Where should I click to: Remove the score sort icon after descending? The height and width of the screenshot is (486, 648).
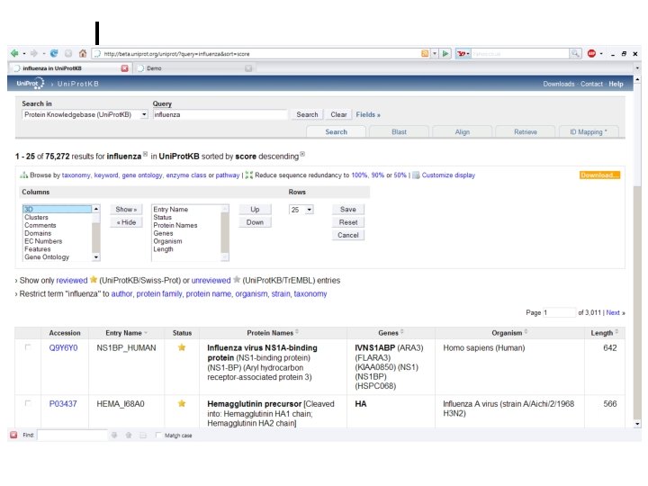pos(302,154)
